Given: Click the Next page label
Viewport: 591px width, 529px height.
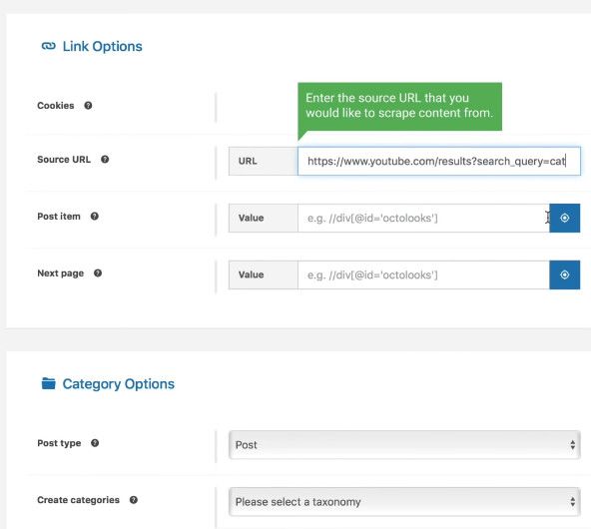Looking at the screenshot, I should pyautogui.click(x=60, y=273).
